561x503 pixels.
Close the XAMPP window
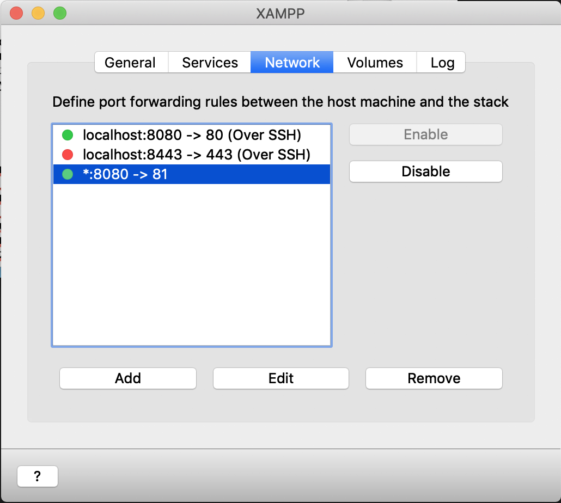click(x=16, y=13)
